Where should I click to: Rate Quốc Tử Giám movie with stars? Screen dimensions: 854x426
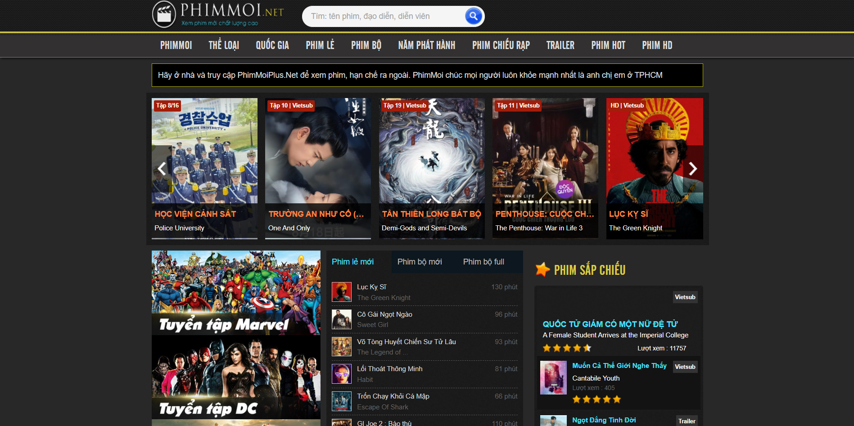click(567, 348)
